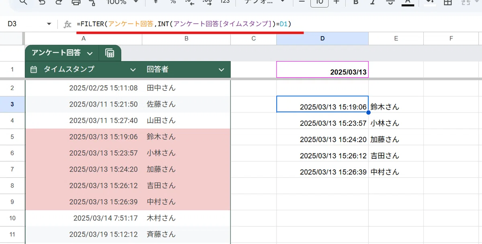Select column C header

pos(253,39)
